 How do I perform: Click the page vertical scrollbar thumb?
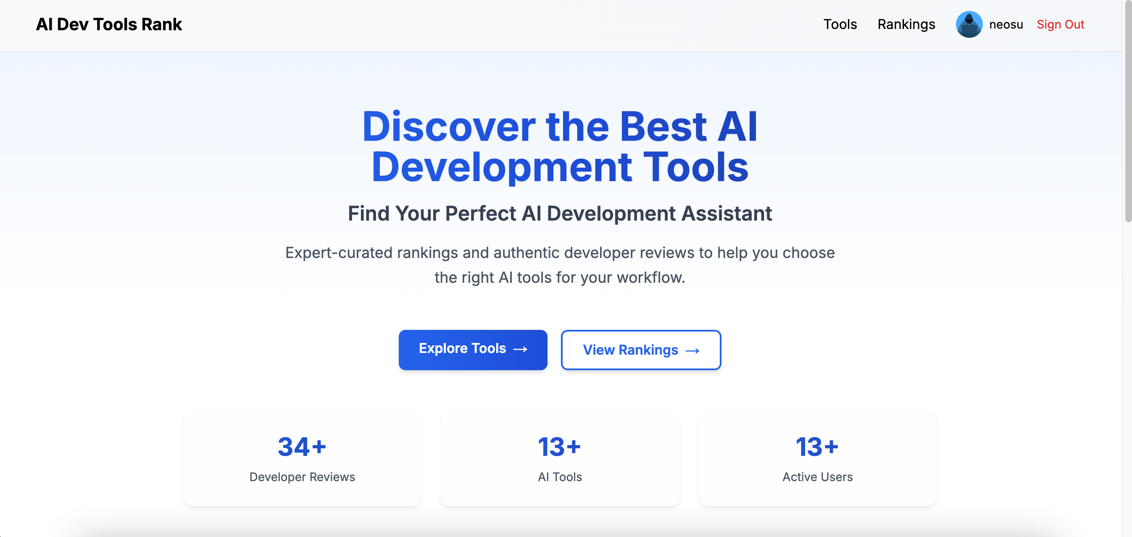pos(1128,110)
